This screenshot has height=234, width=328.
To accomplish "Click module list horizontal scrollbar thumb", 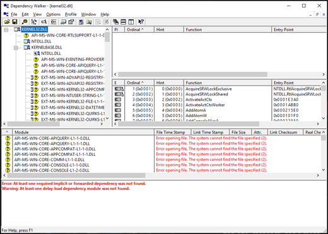I will tap(76, 175).
